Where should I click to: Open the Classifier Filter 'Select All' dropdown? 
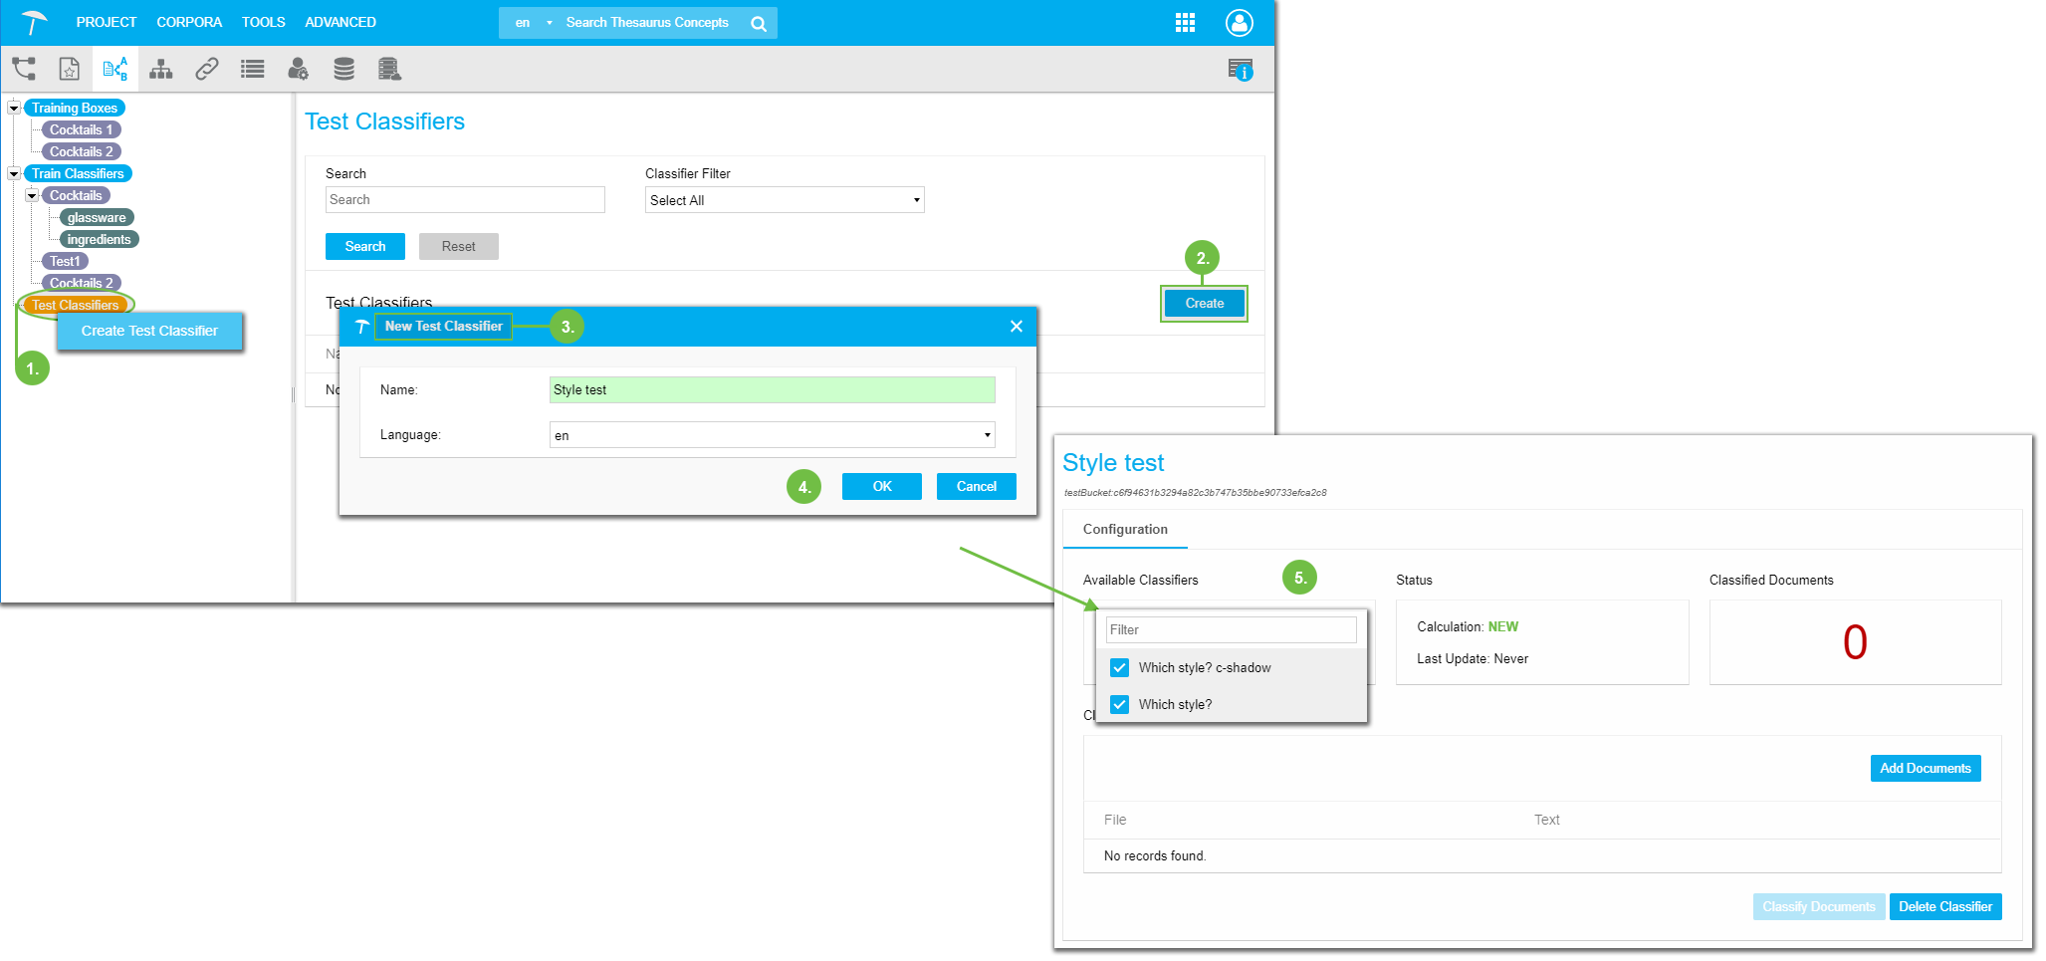(784, 200)
